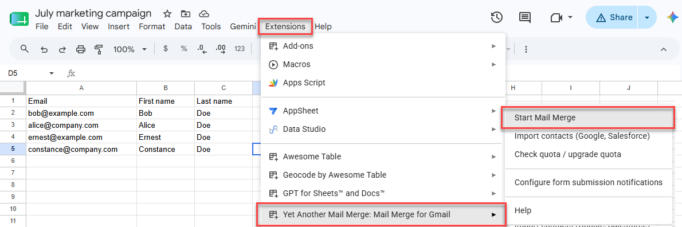Click the document title July marketing campaign

tap(93, 14)
